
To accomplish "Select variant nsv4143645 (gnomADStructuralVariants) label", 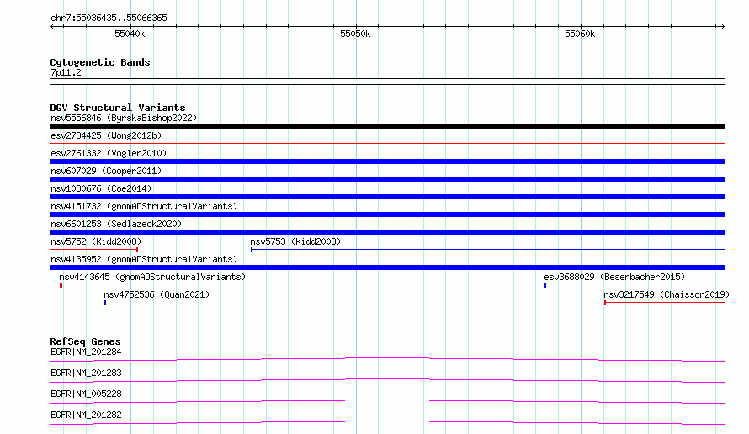I will pos(152,277).
